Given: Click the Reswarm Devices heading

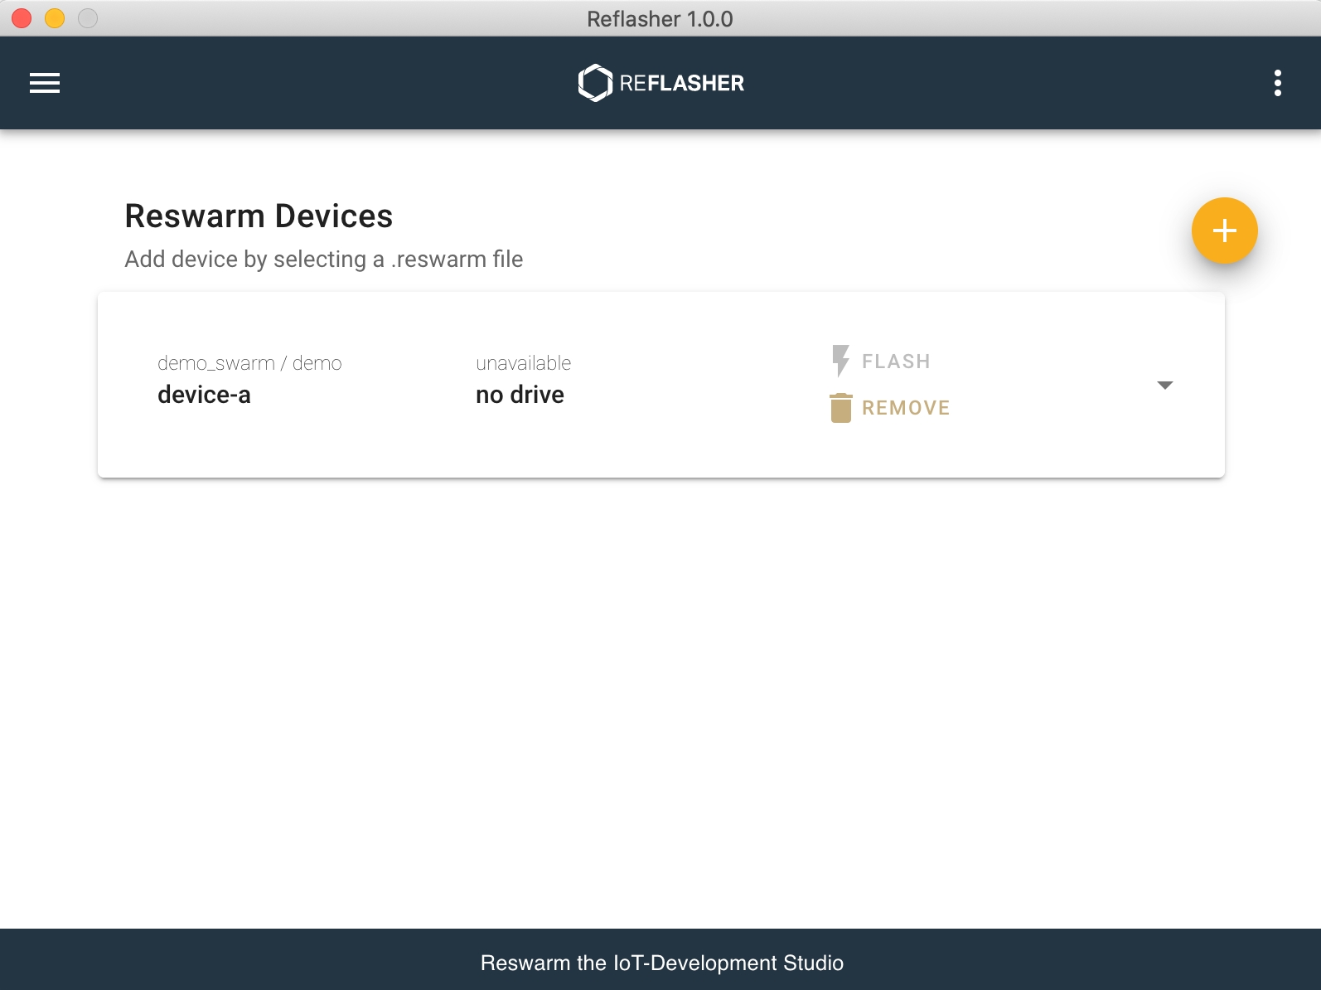Looking at the screenshot, I should (259, 216).
